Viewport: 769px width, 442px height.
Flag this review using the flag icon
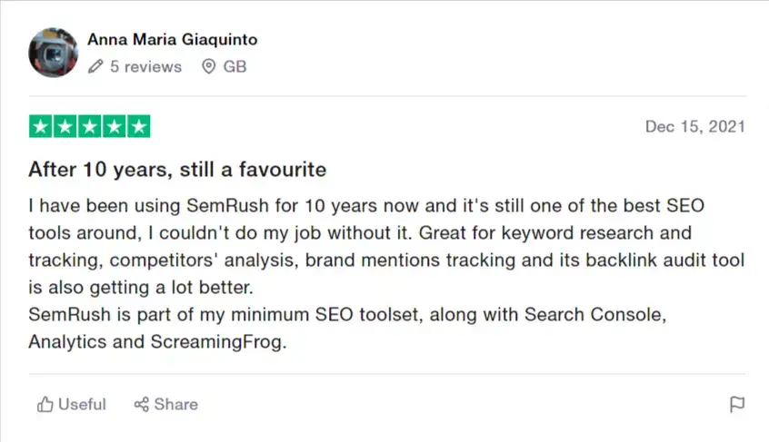[737, 405]
